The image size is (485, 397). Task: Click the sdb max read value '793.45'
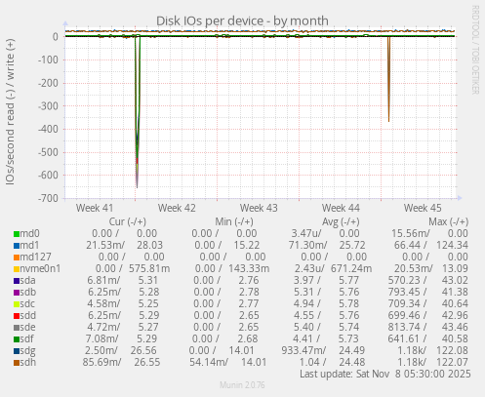click(x=405, y=292)
